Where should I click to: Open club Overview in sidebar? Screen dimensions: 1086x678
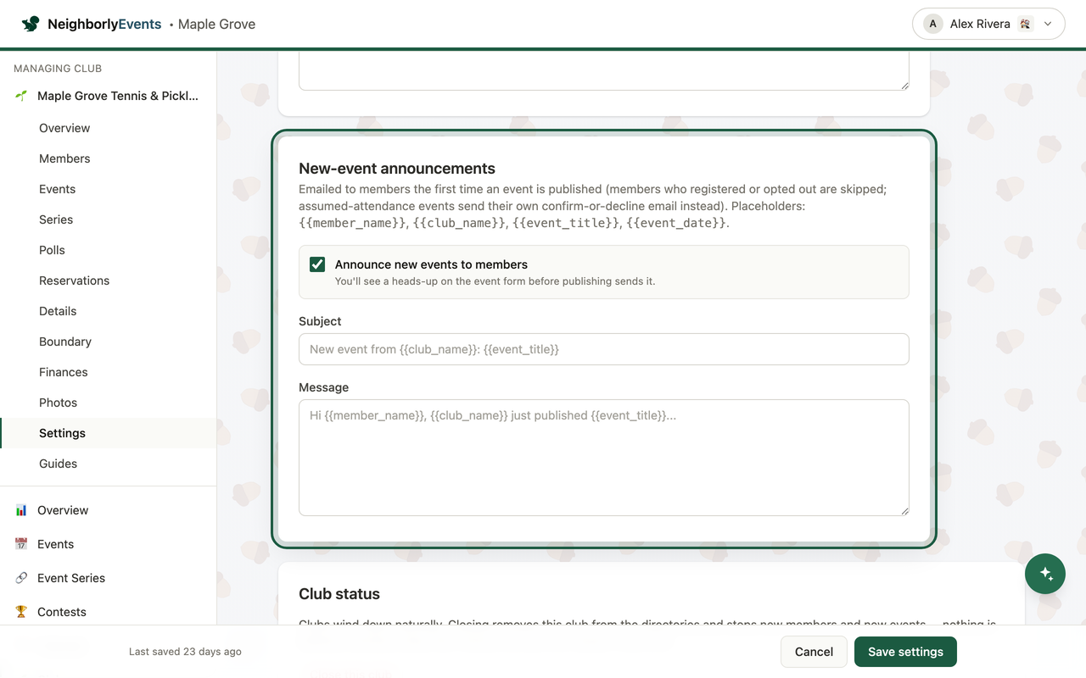point(64,128)
